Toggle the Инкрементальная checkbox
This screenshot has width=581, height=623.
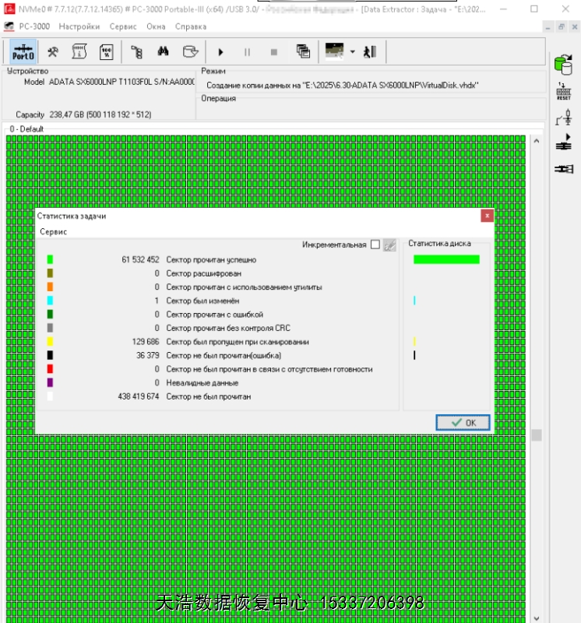point(375,245)
